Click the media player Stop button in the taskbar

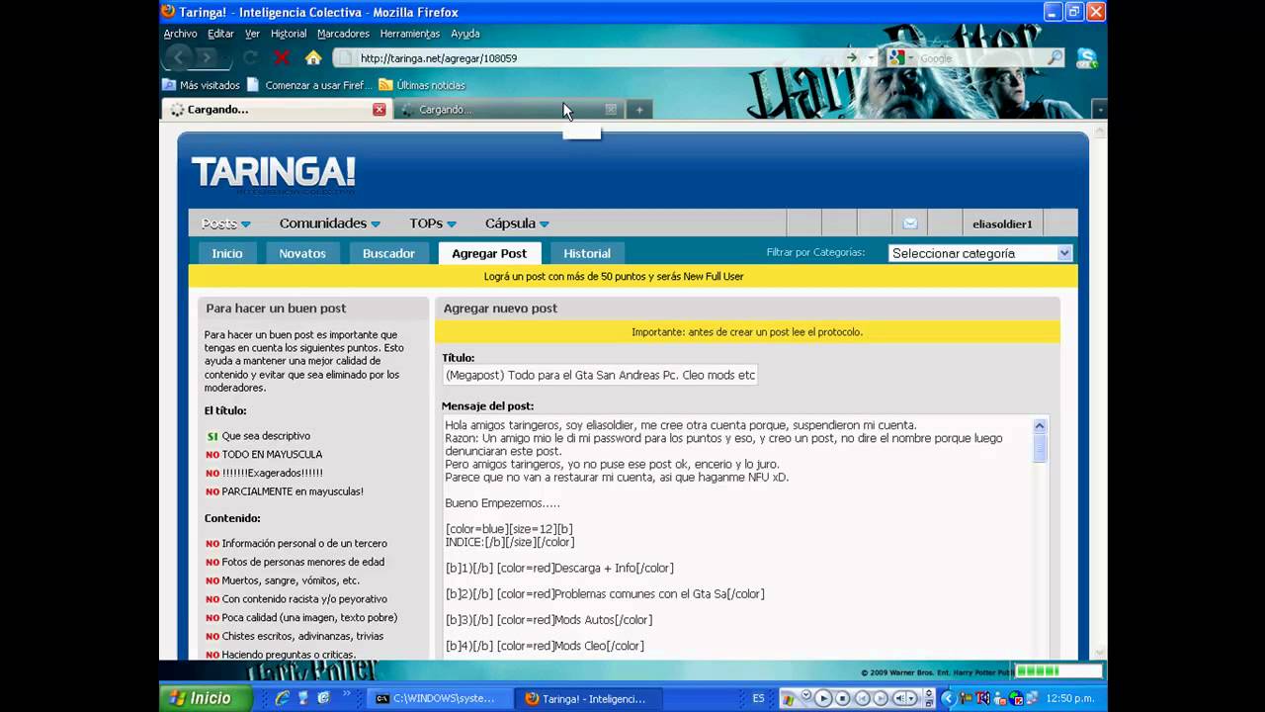[x=842, y=698]
